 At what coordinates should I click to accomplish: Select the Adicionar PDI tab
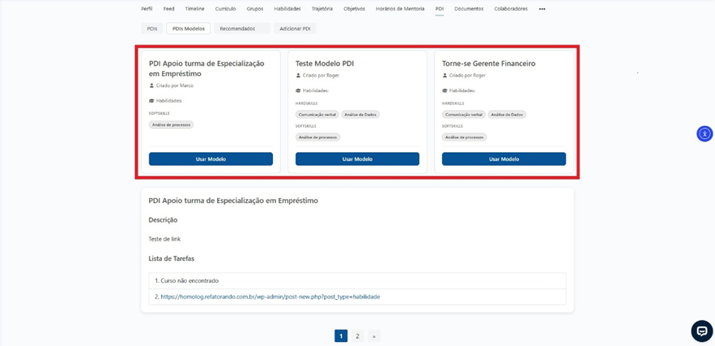click(295, 28)
